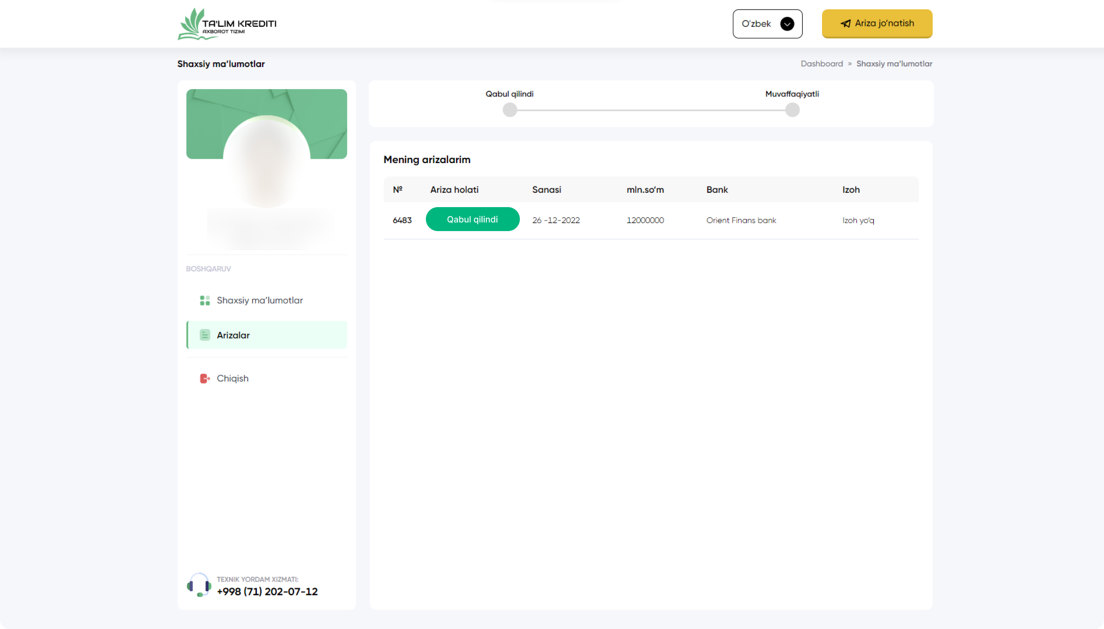Image resolution: width=1104 pixels, height=629 pixels.
Task: Open Shaxsiy ma'lumotlar in sidebar
Action: [x=267, y=301]
